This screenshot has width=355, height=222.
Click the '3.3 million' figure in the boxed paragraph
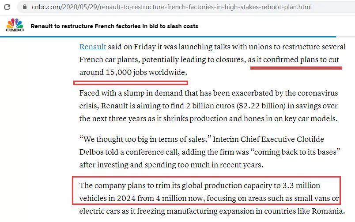pyautogui.click(x=301, y=185)
